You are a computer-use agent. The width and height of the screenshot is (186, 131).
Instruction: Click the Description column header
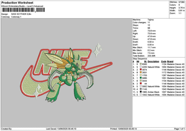tap(153, 61)
